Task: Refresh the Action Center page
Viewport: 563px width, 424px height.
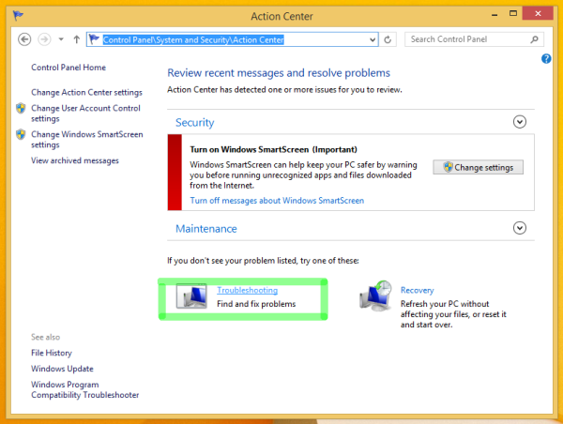Action: click(x=388, y=39)
